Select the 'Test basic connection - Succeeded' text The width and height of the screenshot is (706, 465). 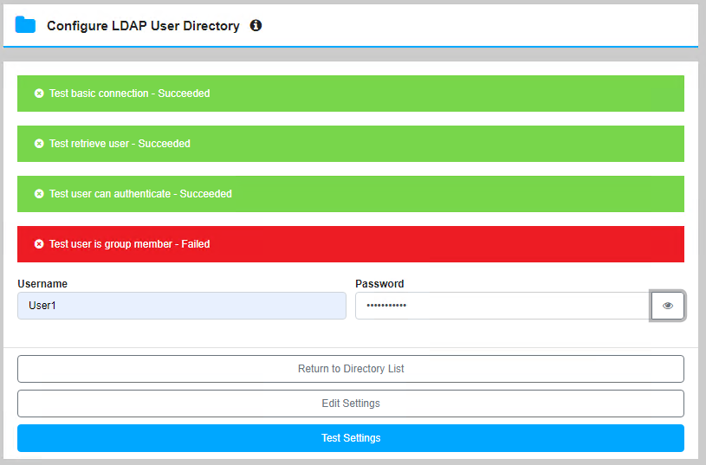pyautogui.click(x=130, y=94)
